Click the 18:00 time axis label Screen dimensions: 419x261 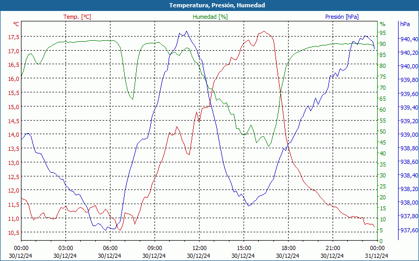[x=288, y=248]
